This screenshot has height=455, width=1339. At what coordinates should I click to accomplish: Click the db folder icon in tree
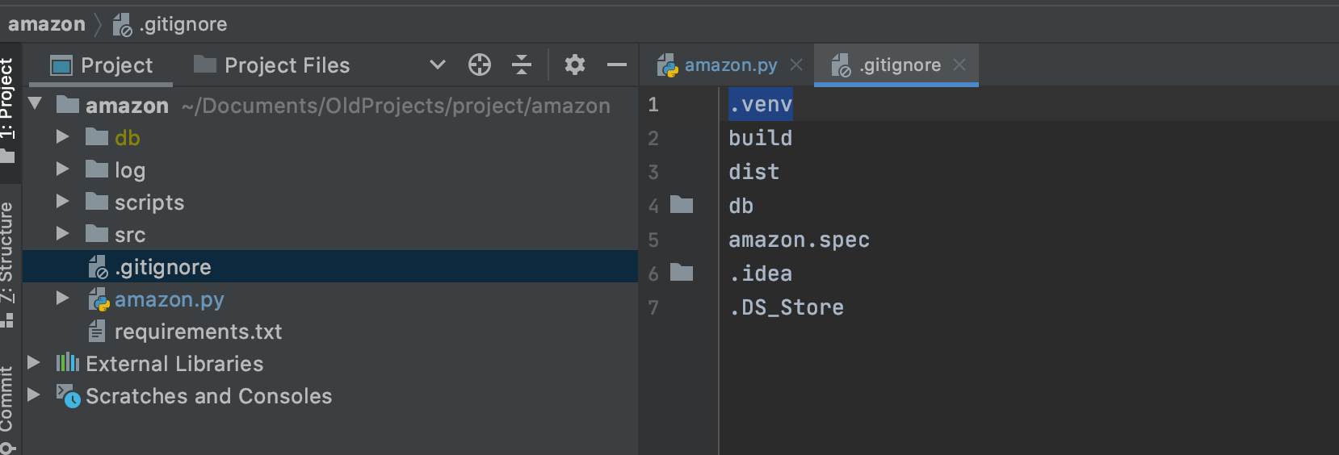(97, 136)
